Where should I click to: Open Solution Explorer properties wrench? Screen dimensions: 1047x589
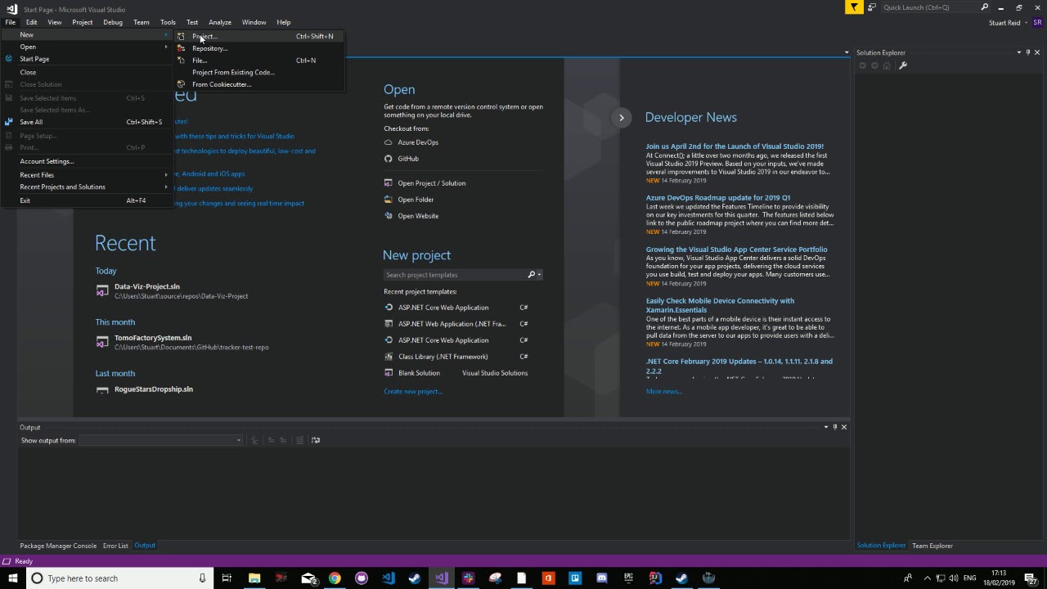pyautogui.click(x=903, y=65)
